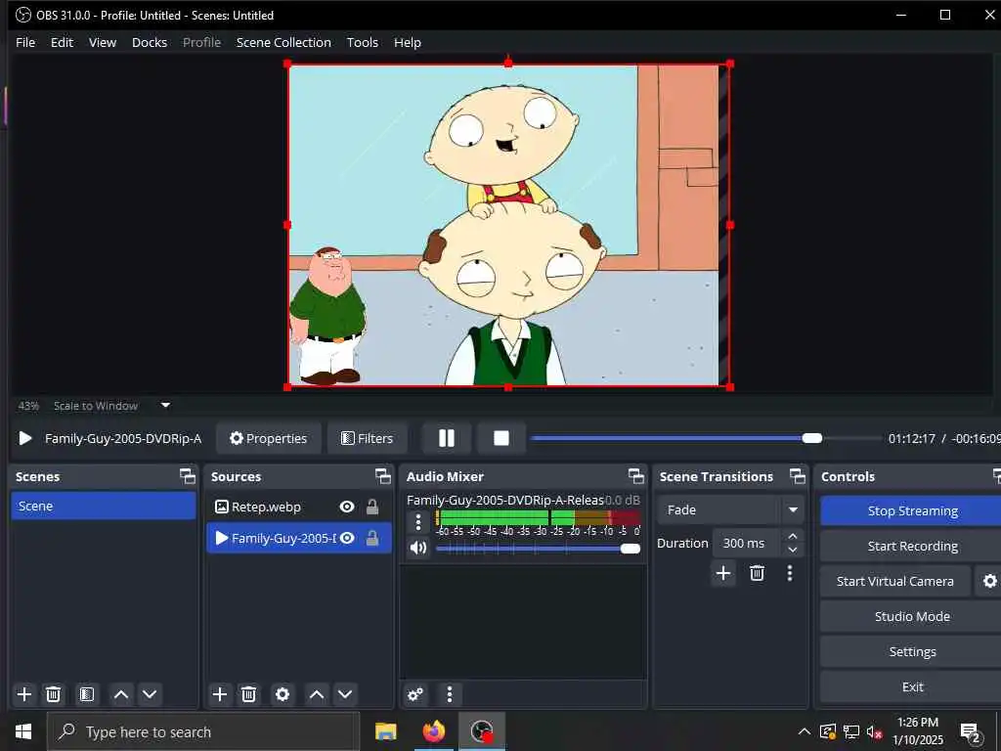The height and width of the screenshot is (751, 1001).
Task: Open the Scene Collection menu
Action: point(283,42)
